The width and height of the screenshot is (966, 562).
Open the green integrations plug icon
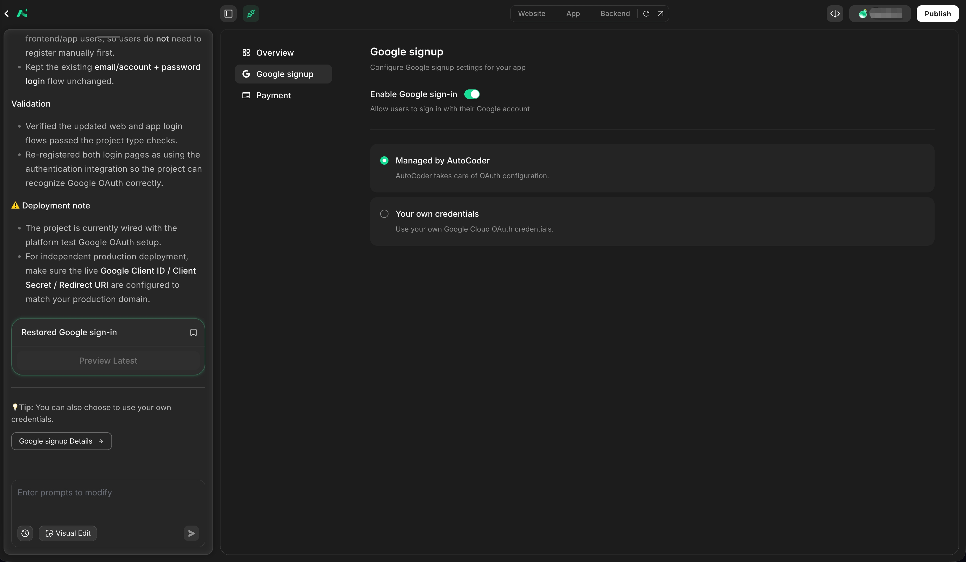pos(251,14)
